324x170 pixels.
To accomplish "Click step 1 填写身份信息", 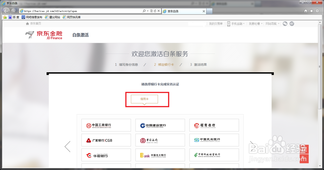I will pos(126,65).
